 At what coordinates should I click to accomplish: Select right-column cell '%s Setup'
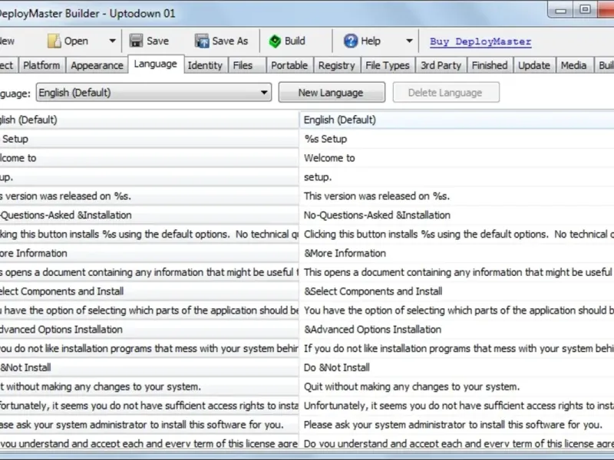[457, 139]
